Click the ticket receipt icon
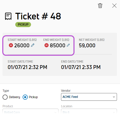120x114 pixels. tap(8, 16)
